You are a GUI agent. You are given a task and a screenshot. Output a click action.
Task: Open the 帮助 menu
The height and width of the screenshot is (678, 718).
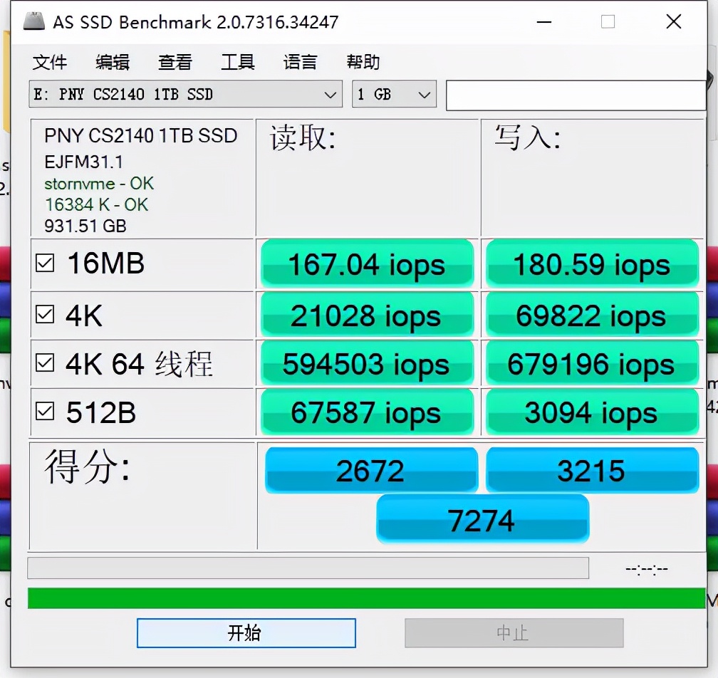point(362,63)
